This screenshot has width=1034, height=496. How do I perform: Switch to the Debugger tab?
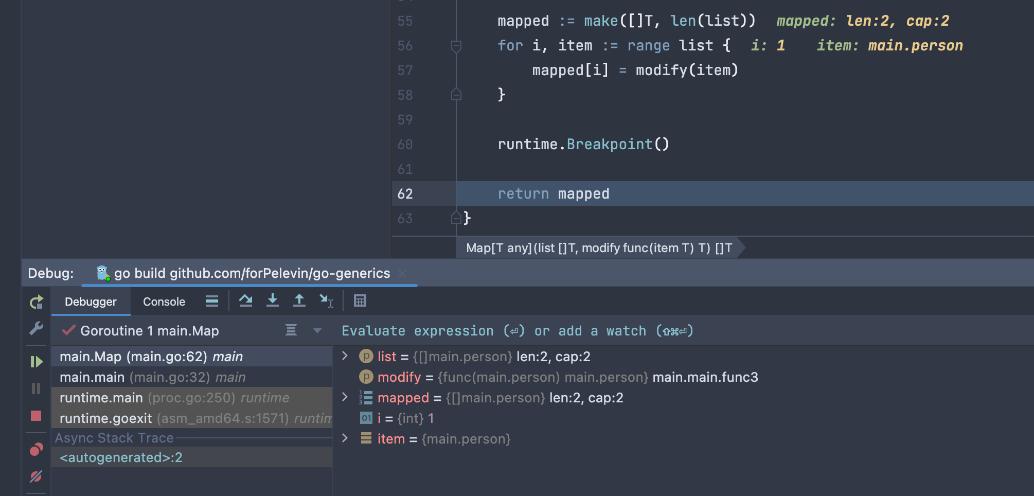click(91, 302)
